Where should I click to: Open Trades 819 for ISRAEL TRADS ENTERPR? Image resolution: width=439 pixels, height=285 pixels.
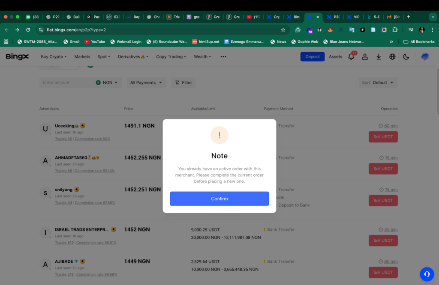[64, 243]
